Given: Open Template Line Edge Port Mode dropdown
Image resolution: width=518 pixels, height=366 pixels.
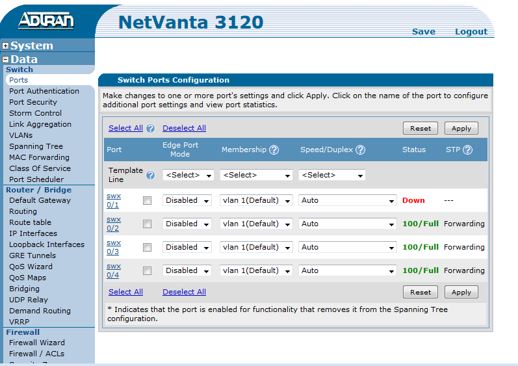Looking at the screenshot, I should tap(188, 175).
